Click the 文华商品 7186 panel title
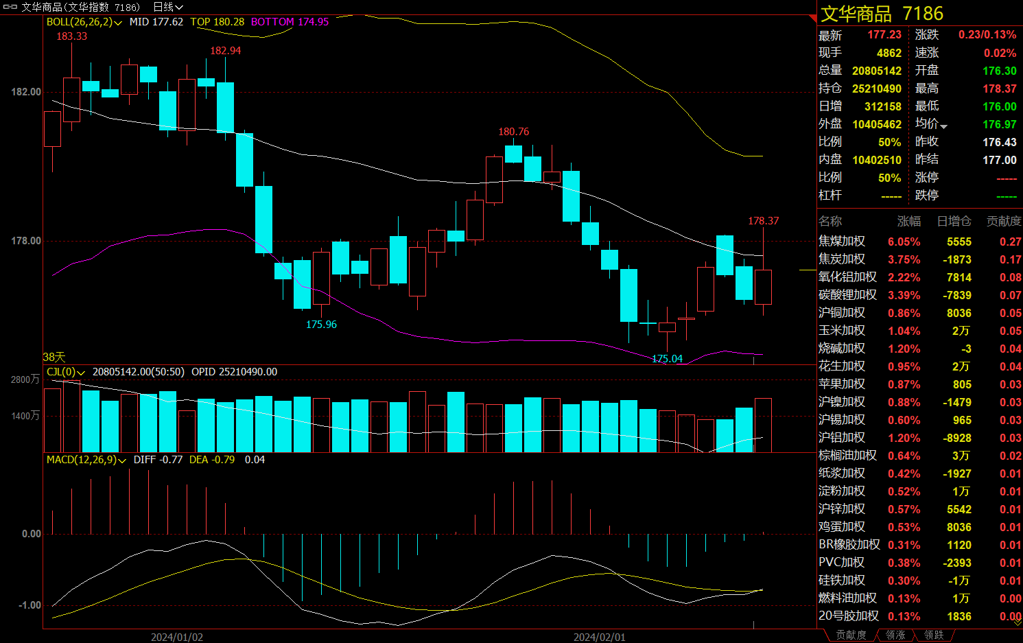1023x643 pixels. (882, 14)
